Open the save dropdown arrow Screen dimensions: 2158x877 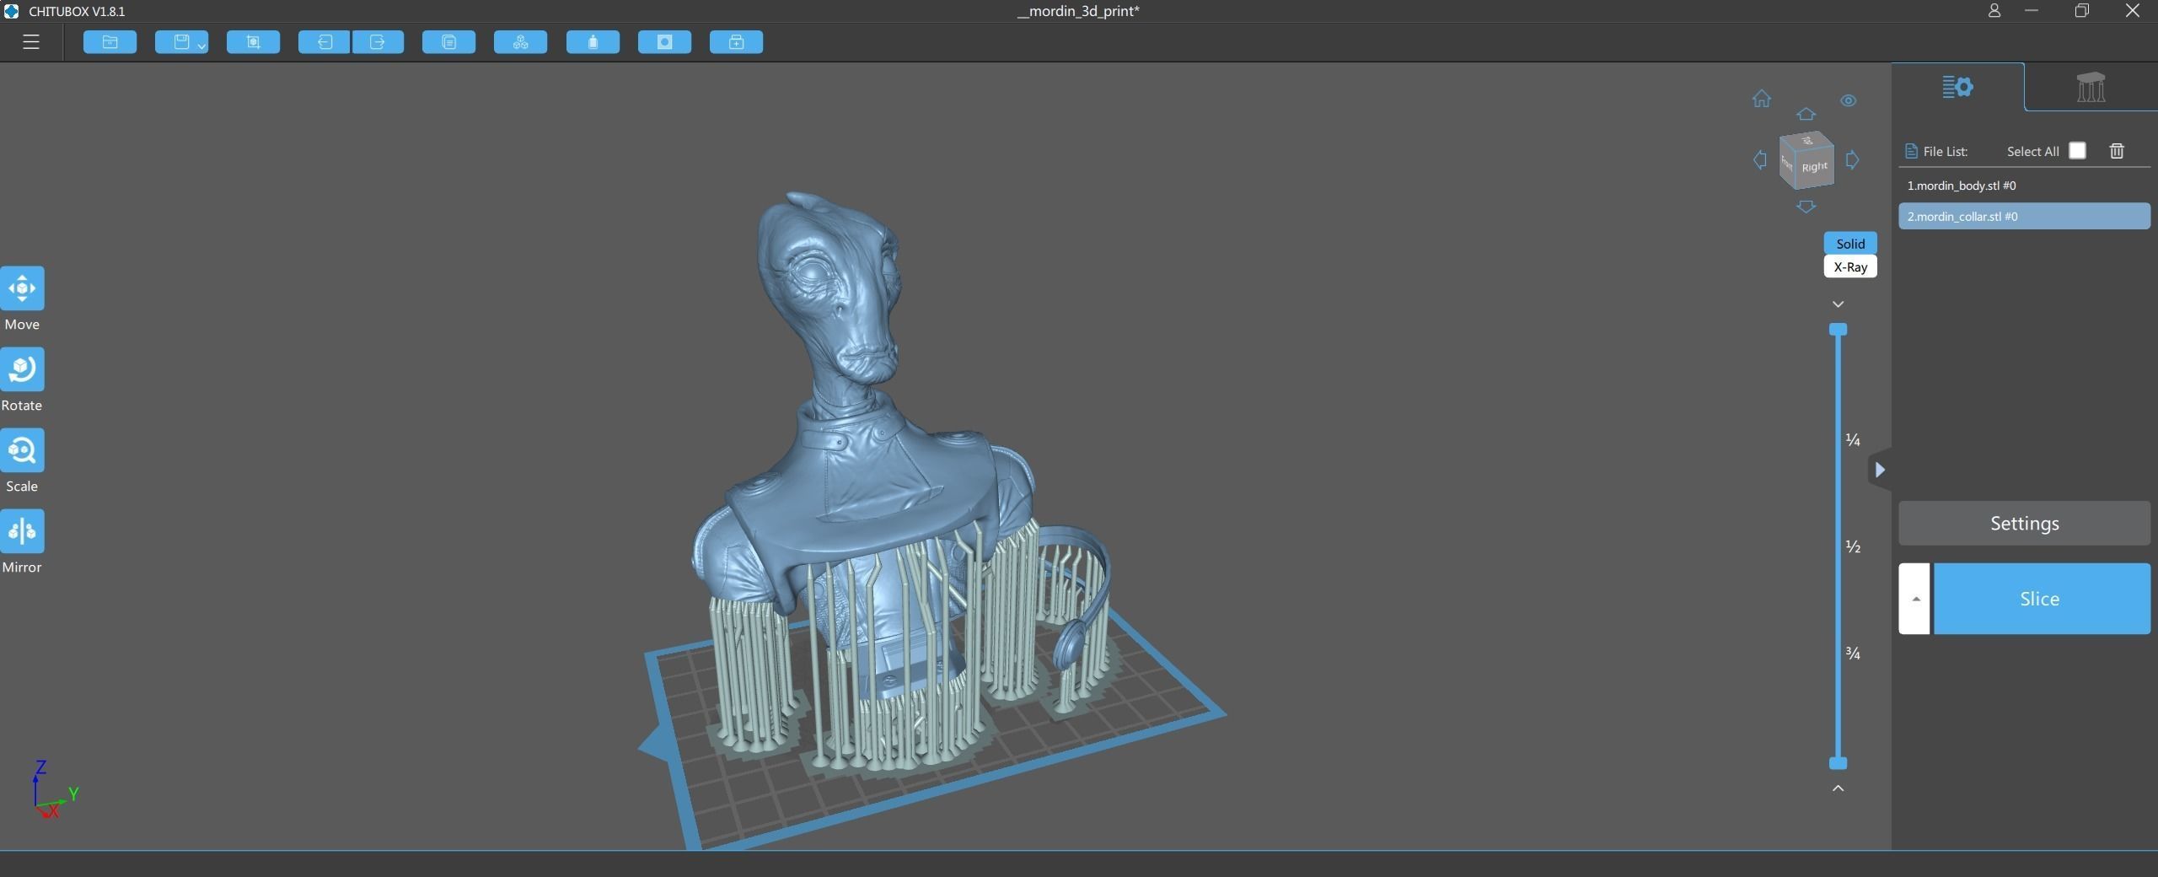(x=202, y=46)
